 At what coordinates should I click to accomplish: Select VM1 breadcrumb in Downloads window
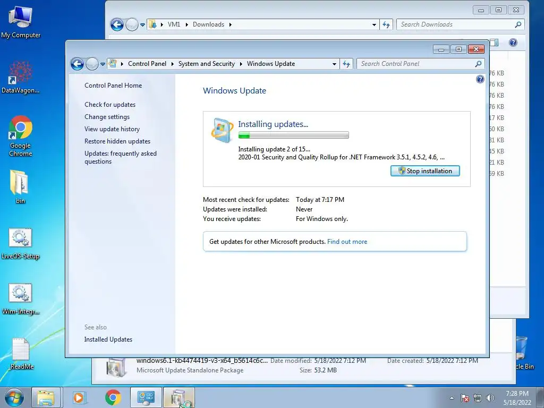174,24
